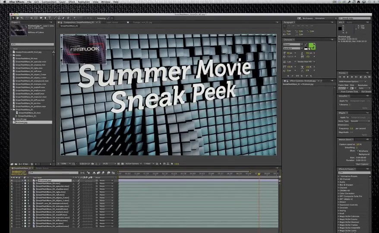
Task: Open the viewer magnification 100% dropdown
Action: (x=64, y=164)
